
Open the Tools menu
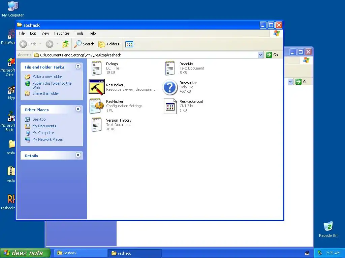click(x=79, y=33)
